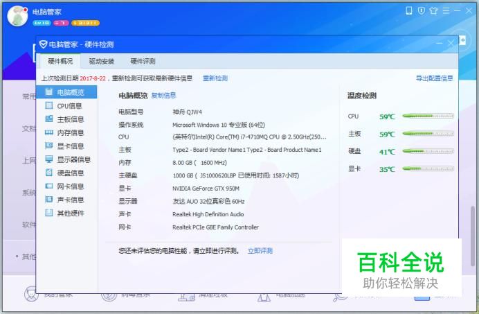The width and height of the screenshot is (479, 314).
Task: Click the Type2 - Board Vendor Name1 text
Action: coord(247,150)
